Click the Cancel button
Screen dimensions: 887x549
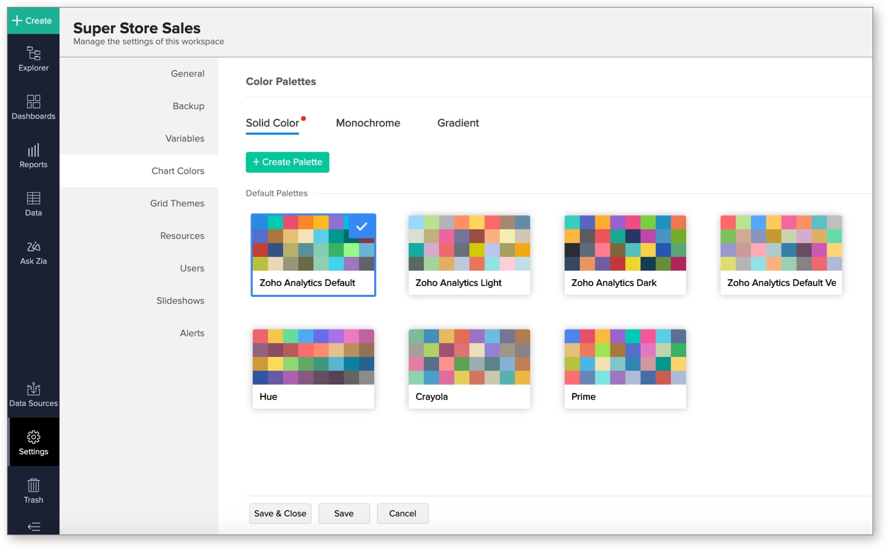(x=402, y=513)
